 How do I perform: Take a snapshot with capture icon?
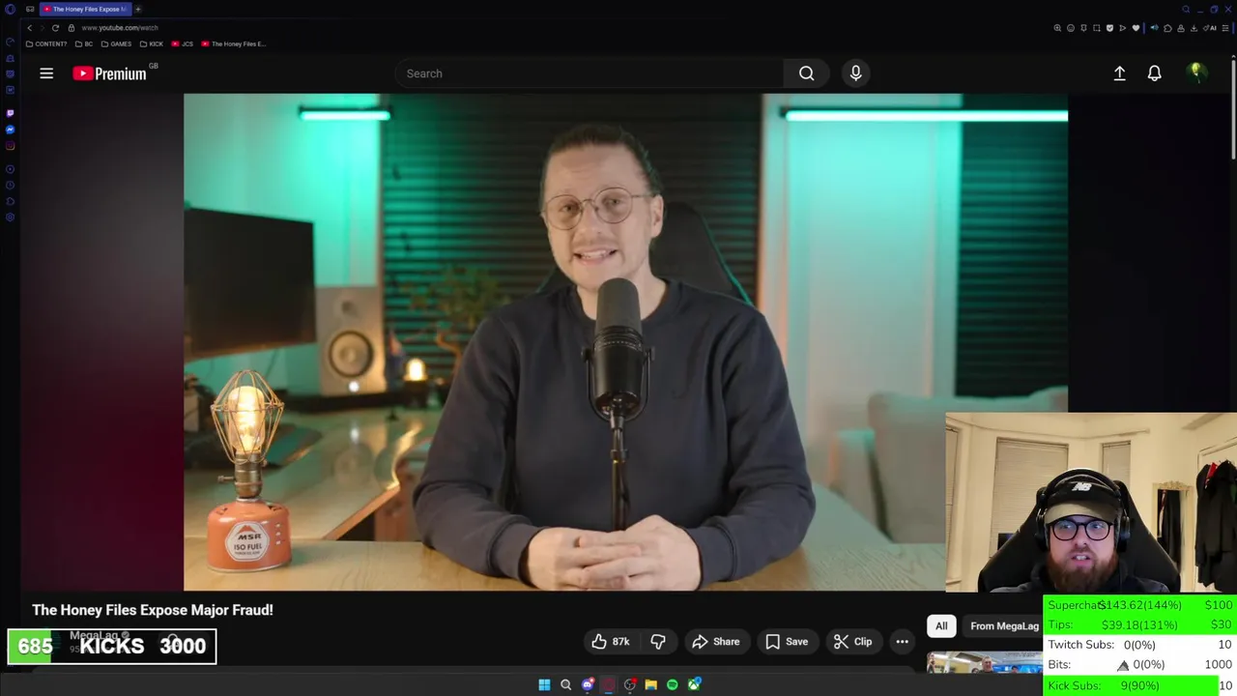click(x=1097, y=28)
